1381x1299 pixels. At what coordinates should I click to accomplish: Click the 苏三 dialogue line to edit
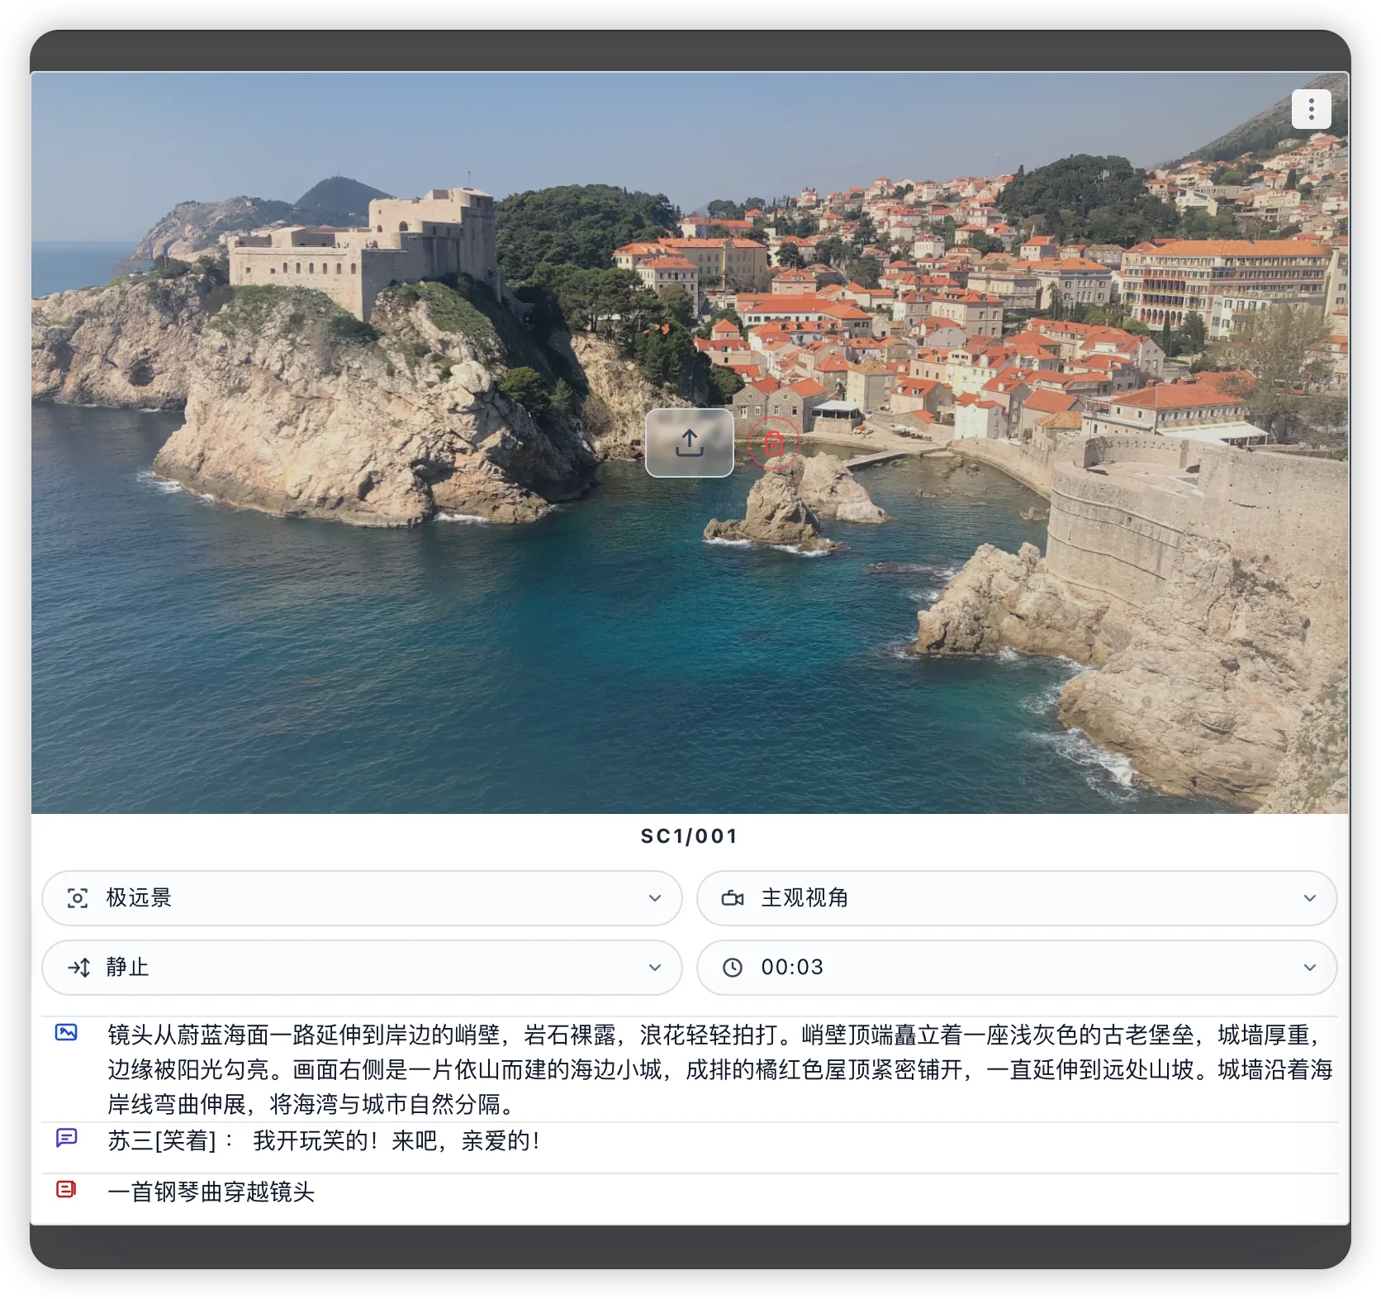tap(322, 1140)
